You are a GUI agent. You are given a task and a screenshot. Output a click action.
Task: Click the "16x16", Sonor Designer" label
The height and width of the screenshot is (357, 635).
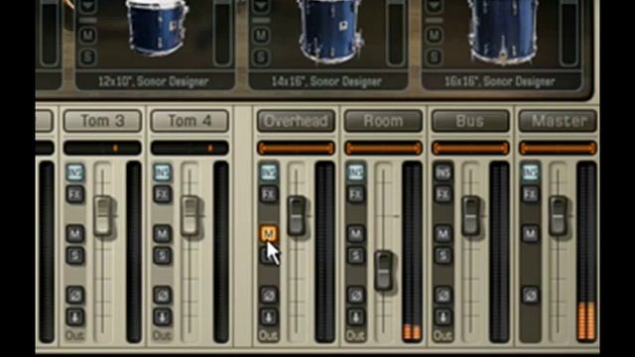coord(500,81)
